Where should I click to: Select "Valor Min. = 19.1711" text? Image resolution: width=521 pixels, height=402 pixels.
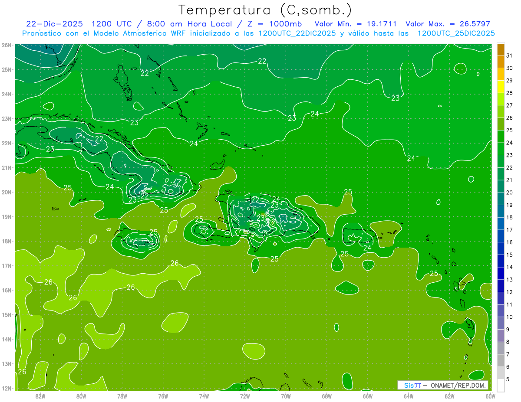coord(355,24)
